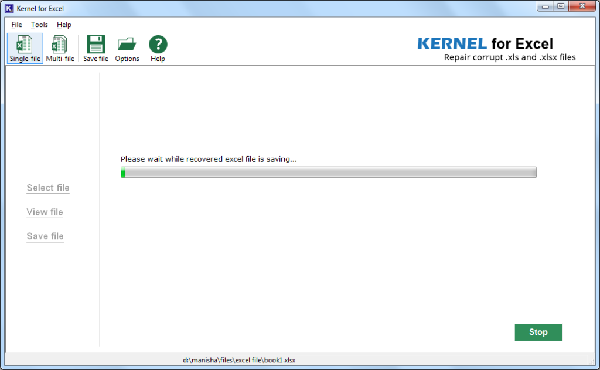Open the Options folder icon

127,48
